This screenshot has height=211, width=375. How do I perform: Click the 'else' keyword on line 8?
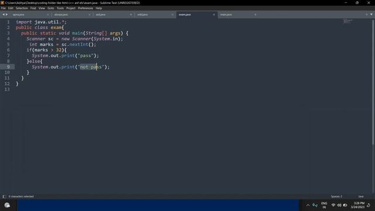(35, 61)
